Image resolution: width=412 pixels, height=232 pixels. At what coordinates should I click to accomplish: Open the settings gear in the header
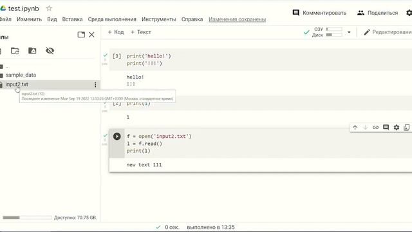[x=409, y=13]
